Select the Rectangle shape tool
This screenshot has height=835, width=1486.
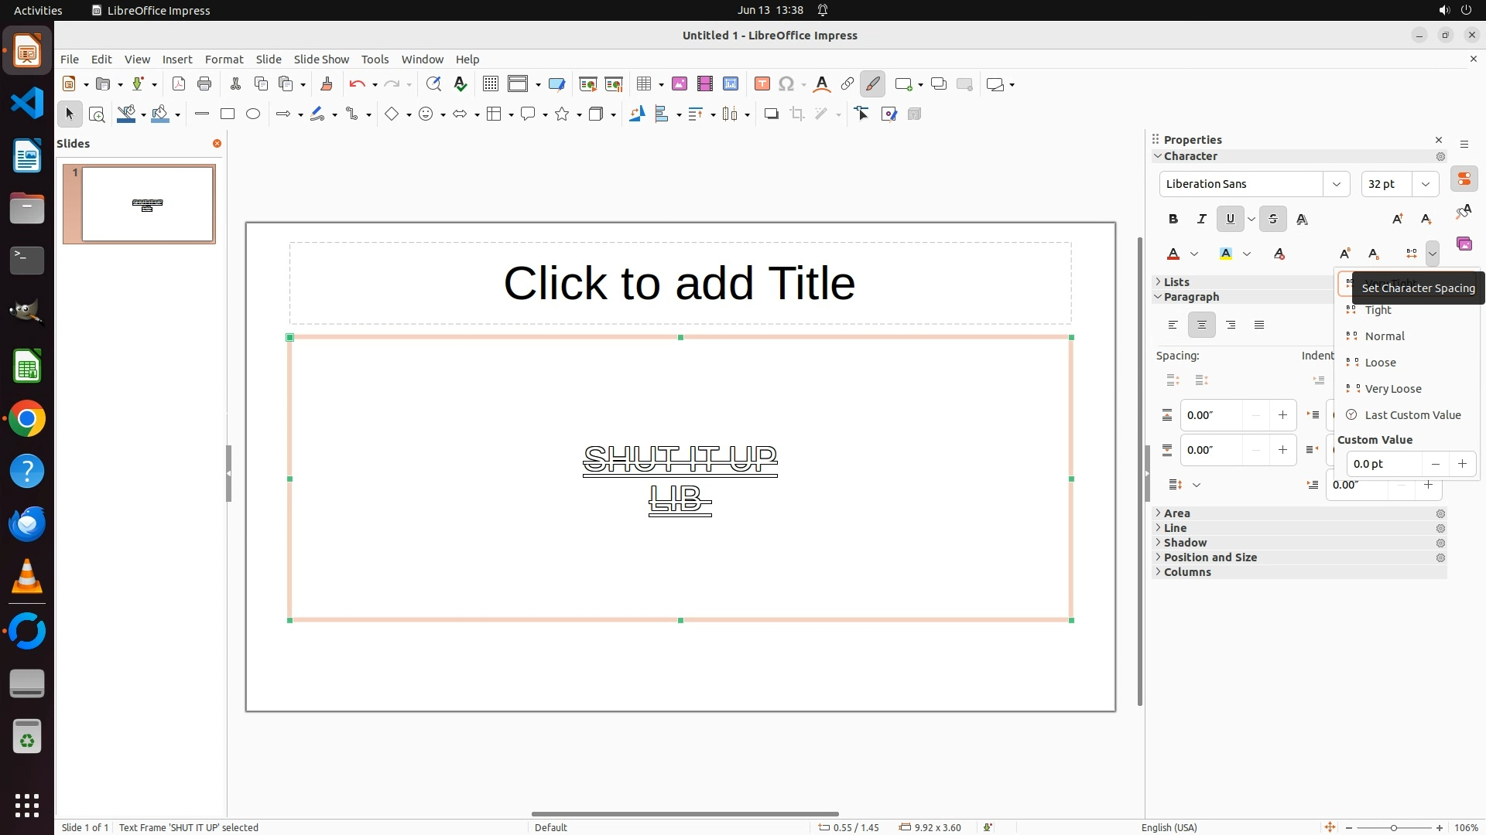click(228, 114)
